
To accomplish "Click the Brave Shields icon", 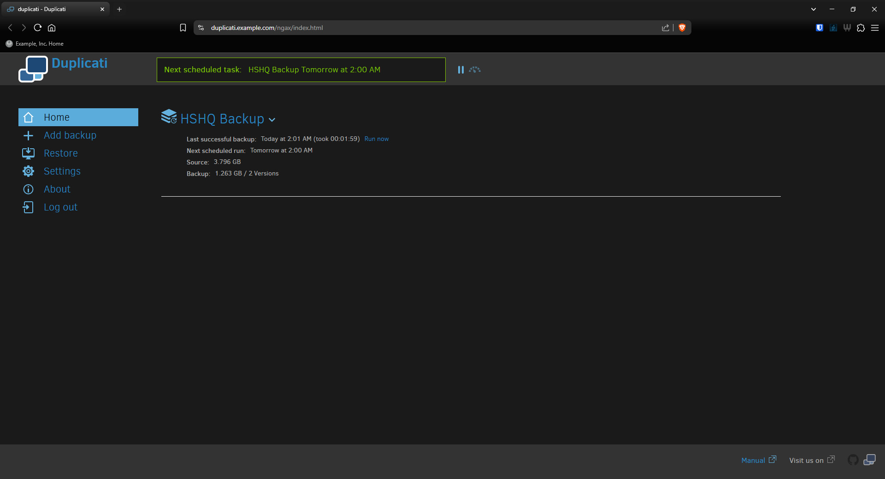I will click(682, 28).
